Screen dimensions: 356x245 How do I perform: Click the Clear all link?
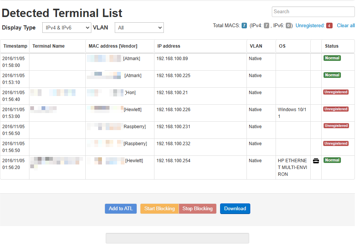coord(345,26)
